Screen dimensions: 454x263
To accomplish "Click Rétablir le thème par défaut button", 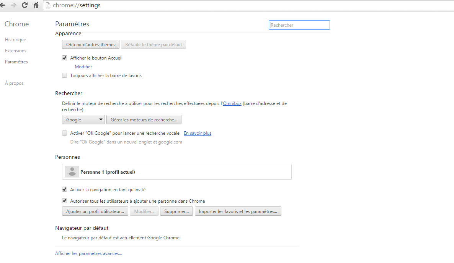I will (x=154, y=44).
